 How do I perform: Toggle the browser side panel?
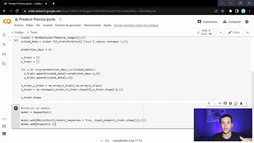click(x=237, y=11)
